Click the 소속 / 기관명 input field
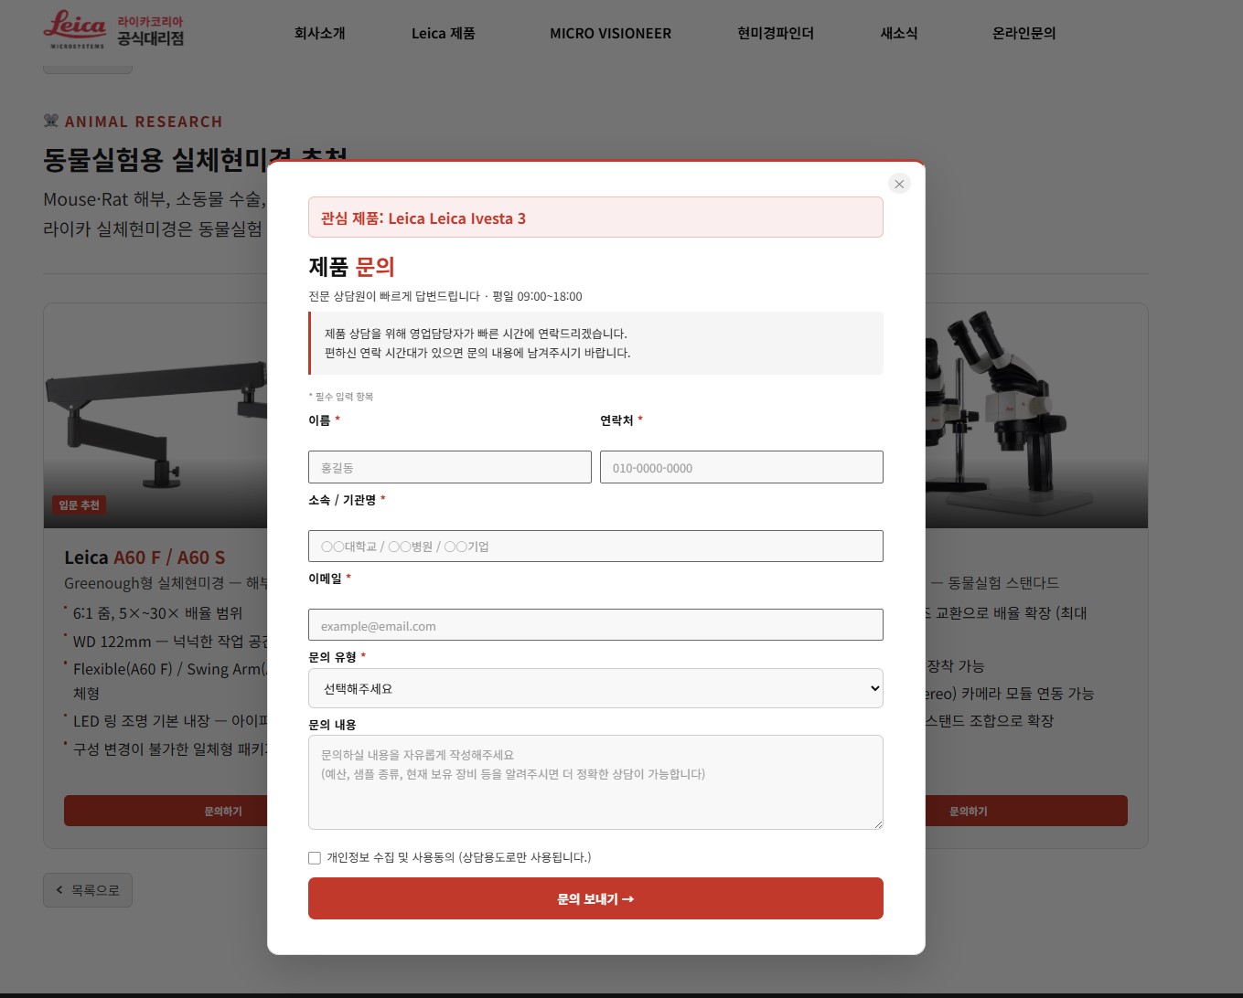The height and width of the screenshot is (998, 1243). click(595, 547)
